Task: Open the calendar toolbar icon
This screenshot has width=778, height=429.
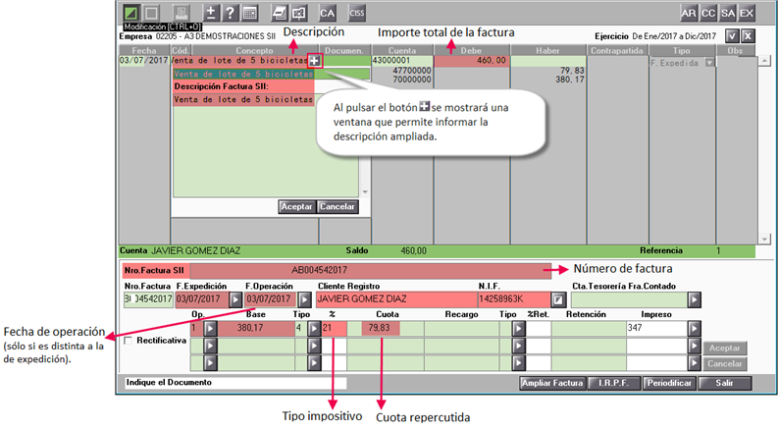Action: (x=250, y=13)
